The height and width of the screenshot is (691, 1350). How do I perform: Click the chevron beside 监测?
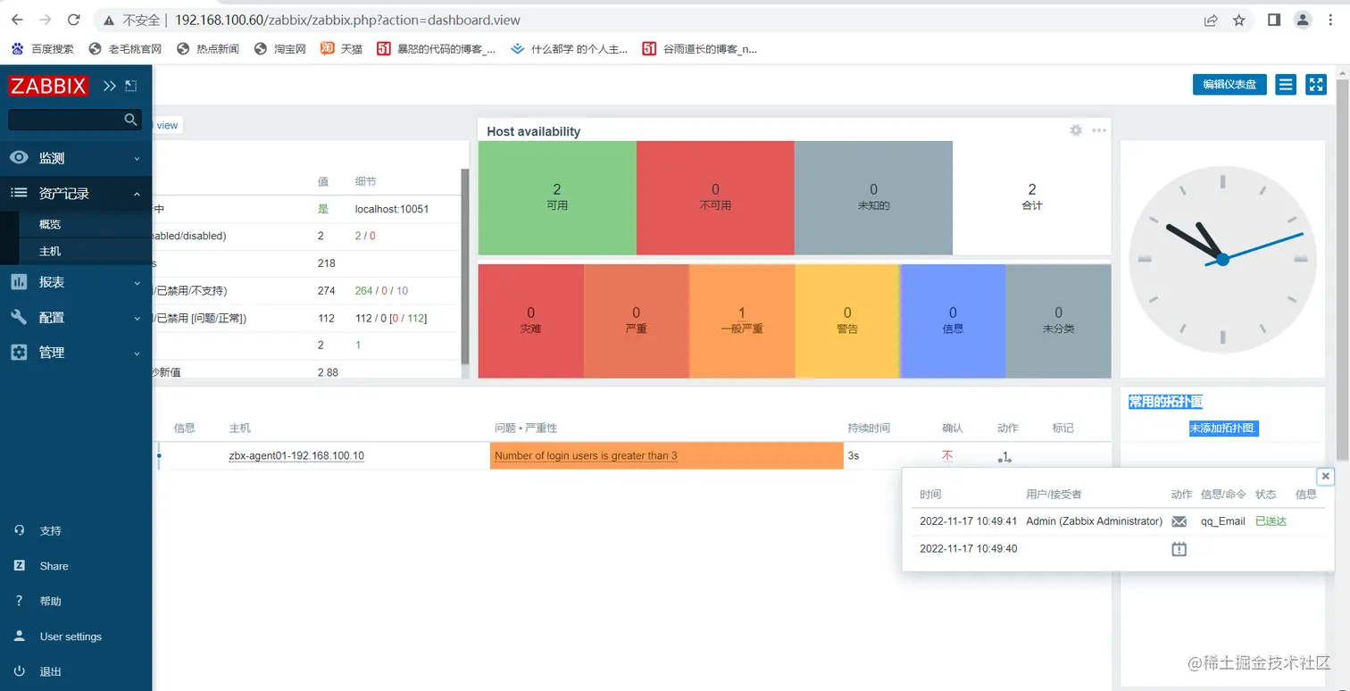click(x=137, y=159)
